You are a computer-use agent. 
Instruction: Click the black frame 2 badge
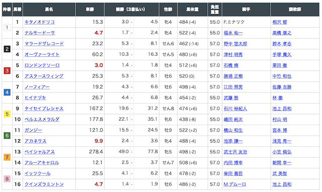(7, 49)
